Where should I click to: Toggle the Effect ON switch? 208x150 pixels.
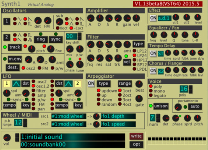tap(153, 18)
